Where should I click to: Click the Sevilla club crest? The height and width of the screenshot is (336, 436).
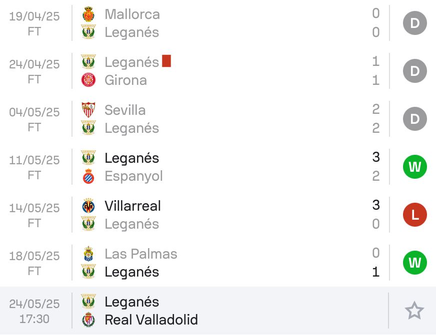pos(88,110)
